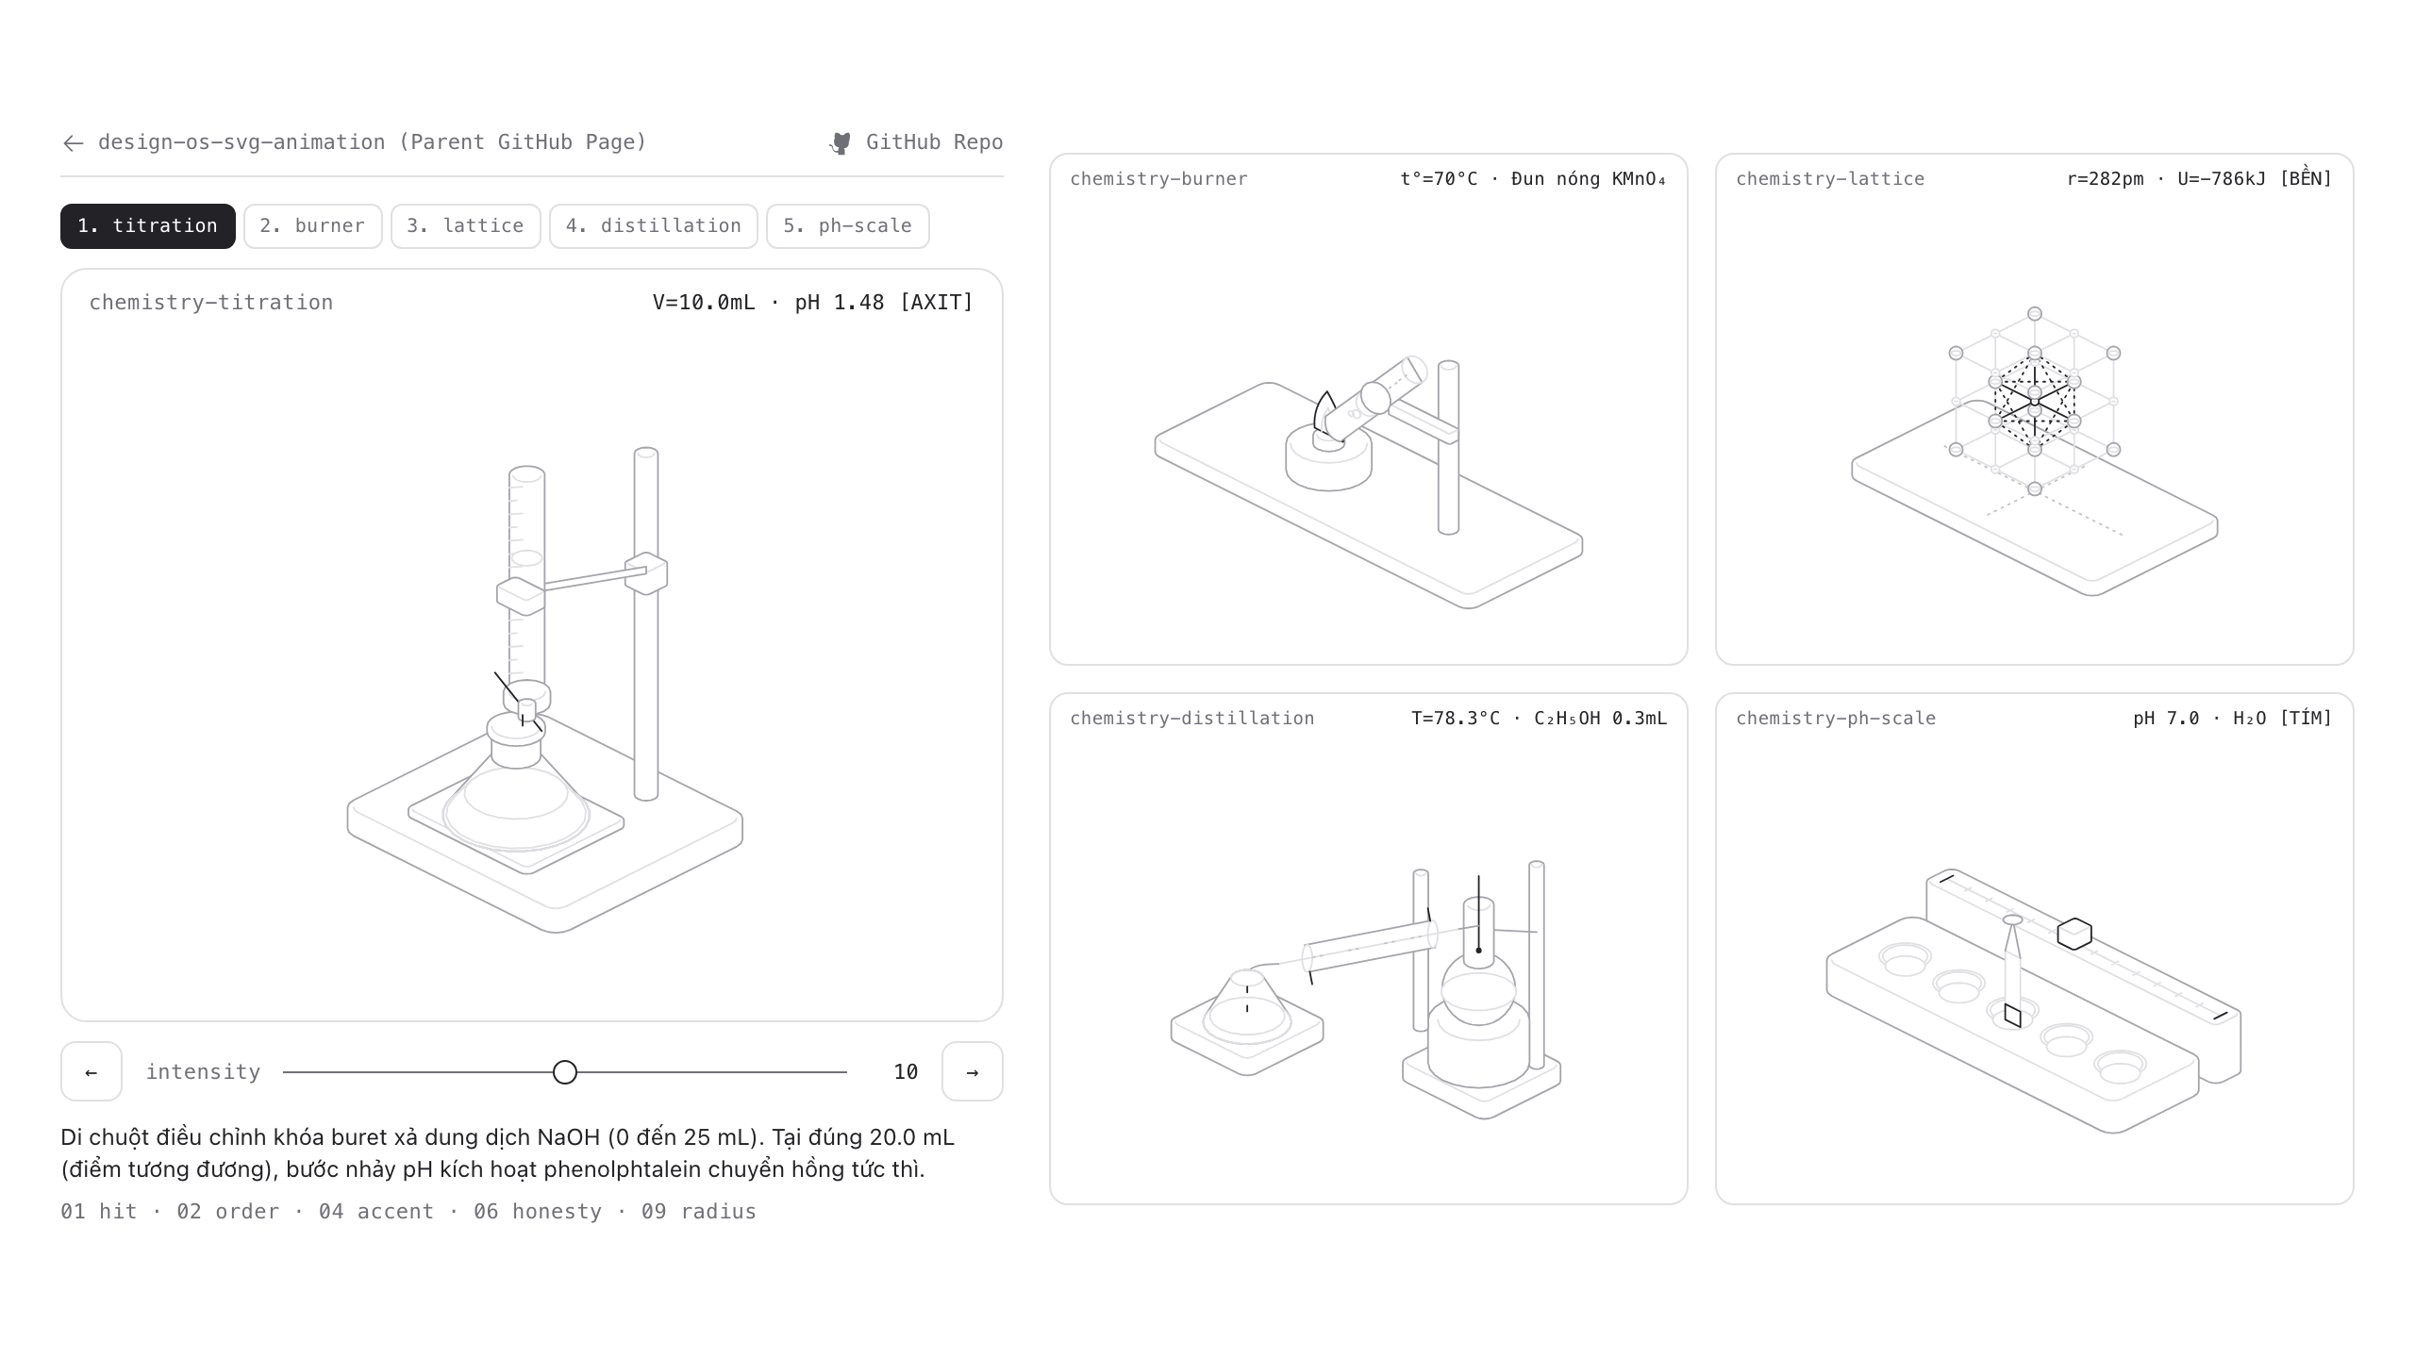This screenshot has height=1358, width=2415.
Task: Open the 4. distillation tab
Action: tap(653, 226)
